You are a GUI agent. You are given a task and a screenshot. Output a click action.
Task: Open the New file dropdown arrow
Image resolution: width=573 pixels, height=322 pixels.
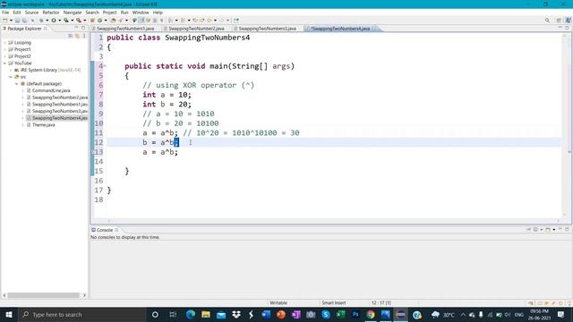pos(11,21)
